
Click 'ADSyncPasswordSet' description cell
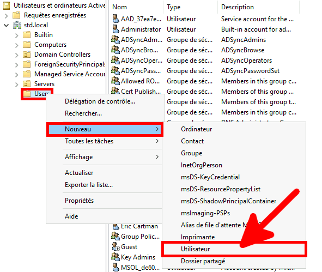pos(250,71)
